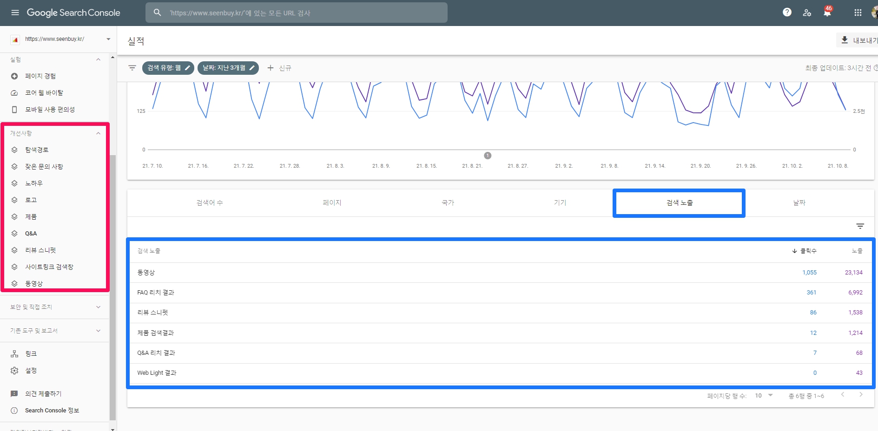This screenshot has height=431, width=878.
Task: Open 코어 웹 바이탈 report link
Action: pyautogui.click(x=44, y=93)
